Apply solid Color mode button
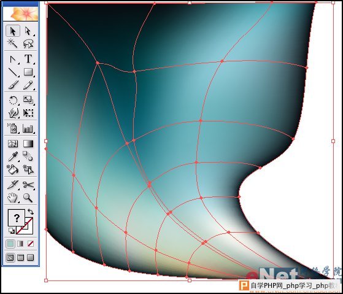The image size is (343, 294). (10, 244)
